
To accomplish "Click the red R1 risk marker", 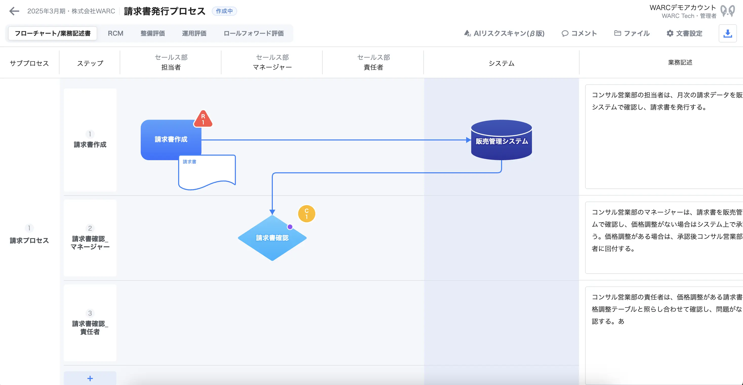I will (203, 119).
